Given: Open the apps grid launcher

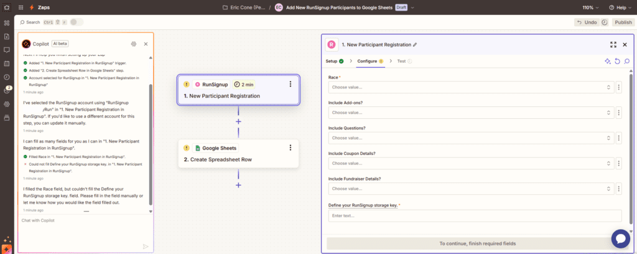Looking at the screenshot, I should (21, 7).
